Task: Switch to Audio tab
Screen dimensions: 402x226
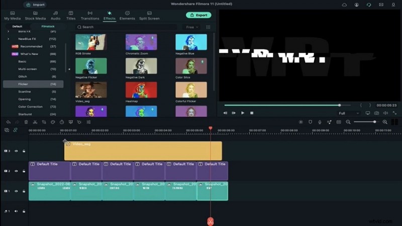Action: (x=55, y=16)
